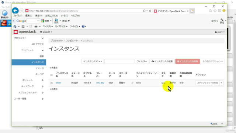Open the Edit (E) menu

pyautogui.click(x=29, y=16)
